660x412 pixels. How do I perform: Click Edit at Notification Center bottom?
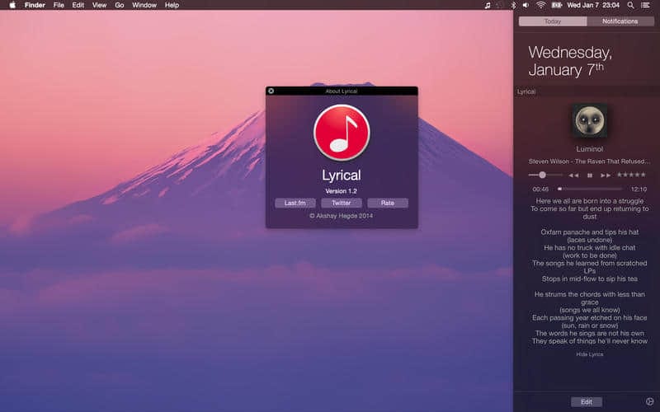(x=587, y=402)
